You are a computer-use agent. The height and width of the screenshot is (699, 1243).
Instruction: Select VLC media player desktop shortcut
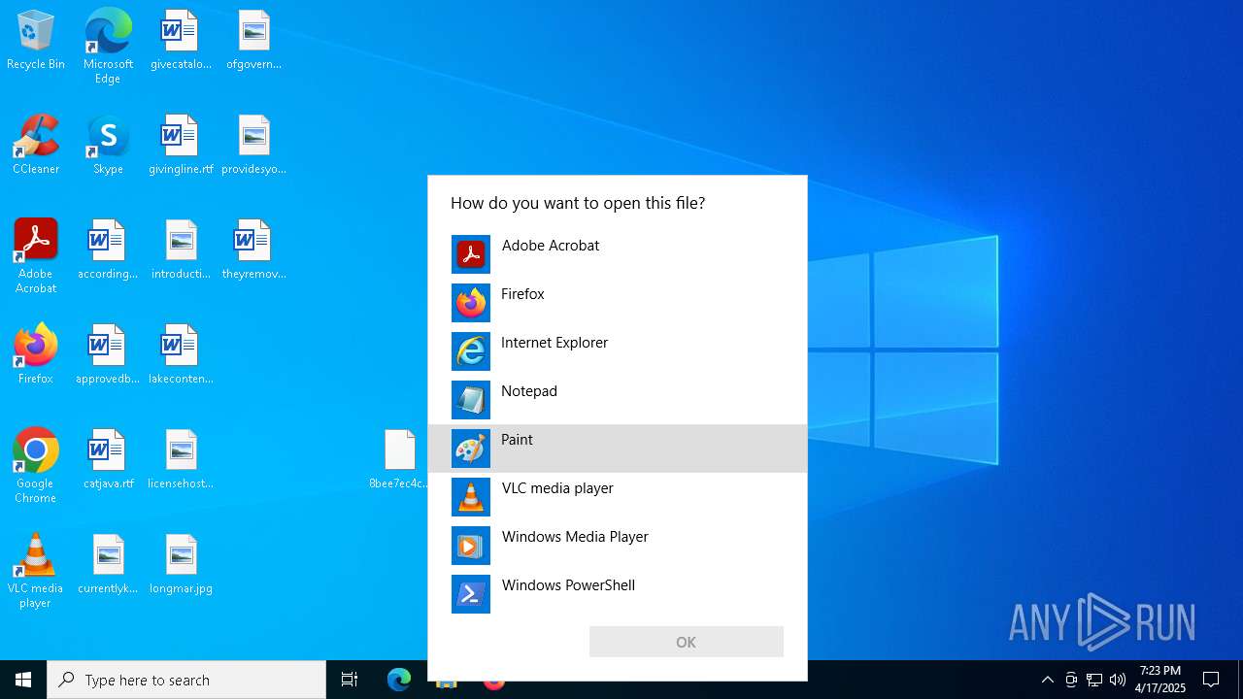pos(36,571)
